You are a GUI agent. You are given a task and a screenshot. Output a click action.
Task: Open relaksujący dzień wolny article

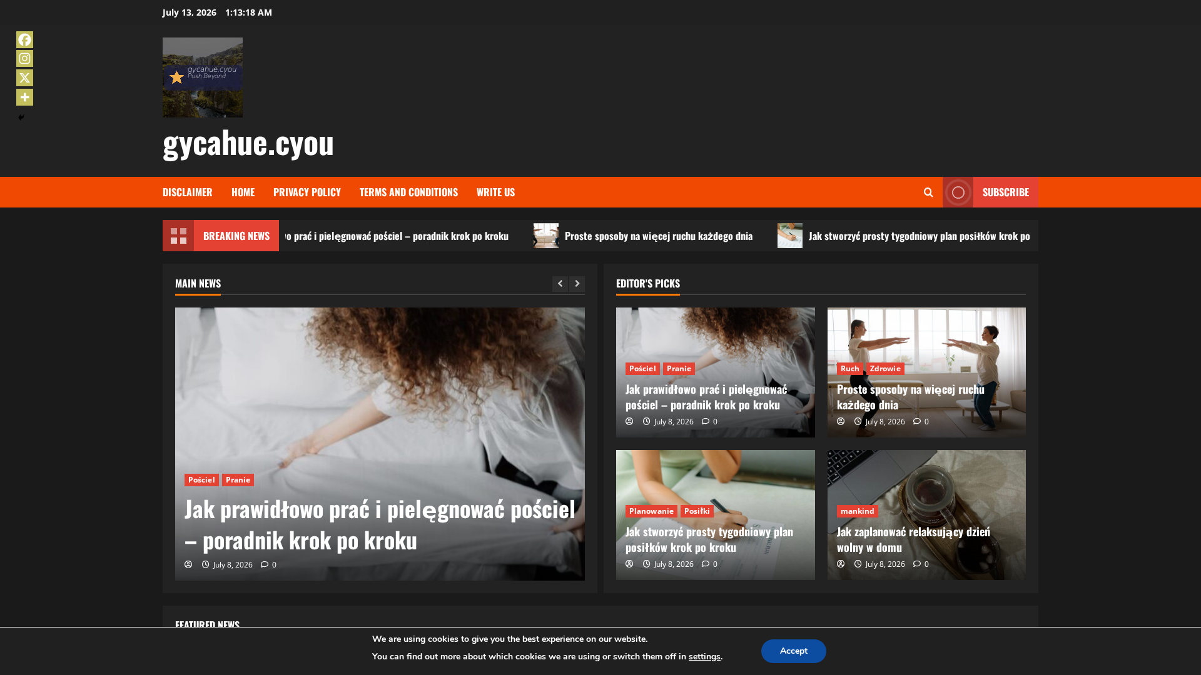point(913,539)
